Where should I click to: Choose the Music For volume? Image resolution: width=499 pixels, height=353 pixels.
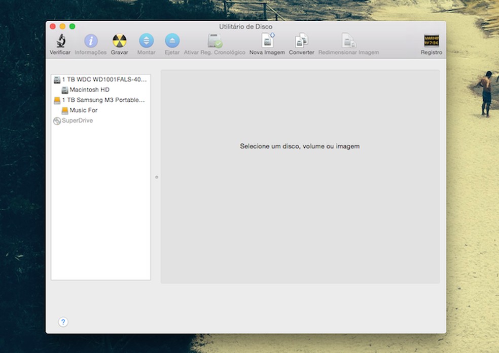point(83,110)
